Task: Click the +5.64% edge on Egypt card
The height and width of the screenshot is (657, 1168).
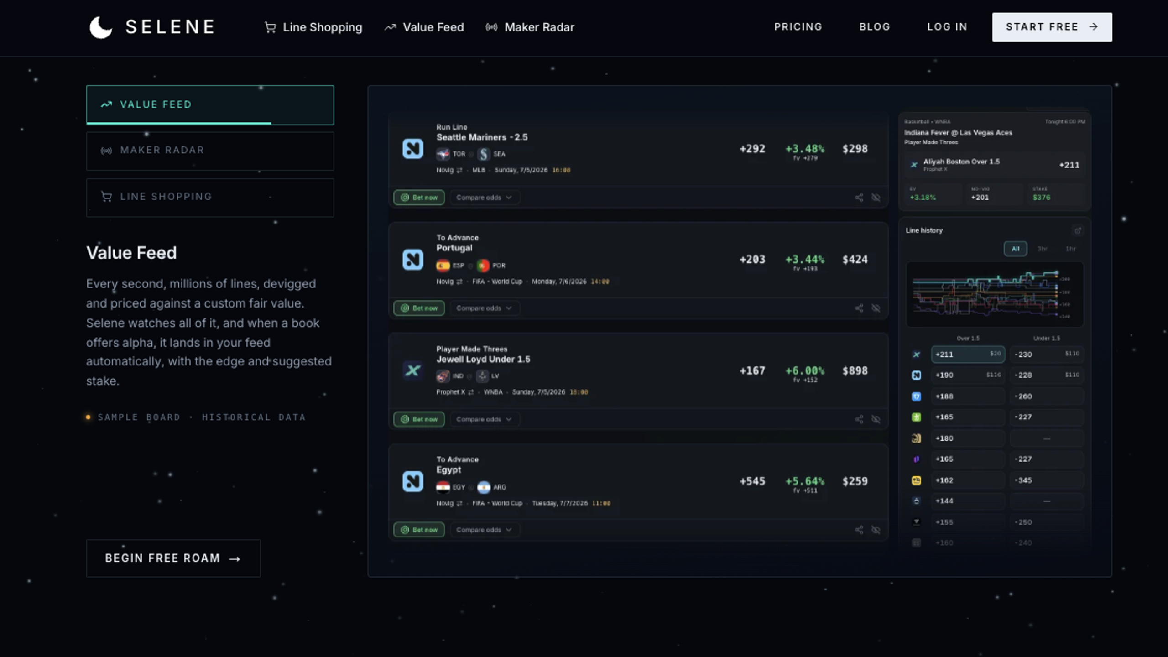Action: (805, 481)
